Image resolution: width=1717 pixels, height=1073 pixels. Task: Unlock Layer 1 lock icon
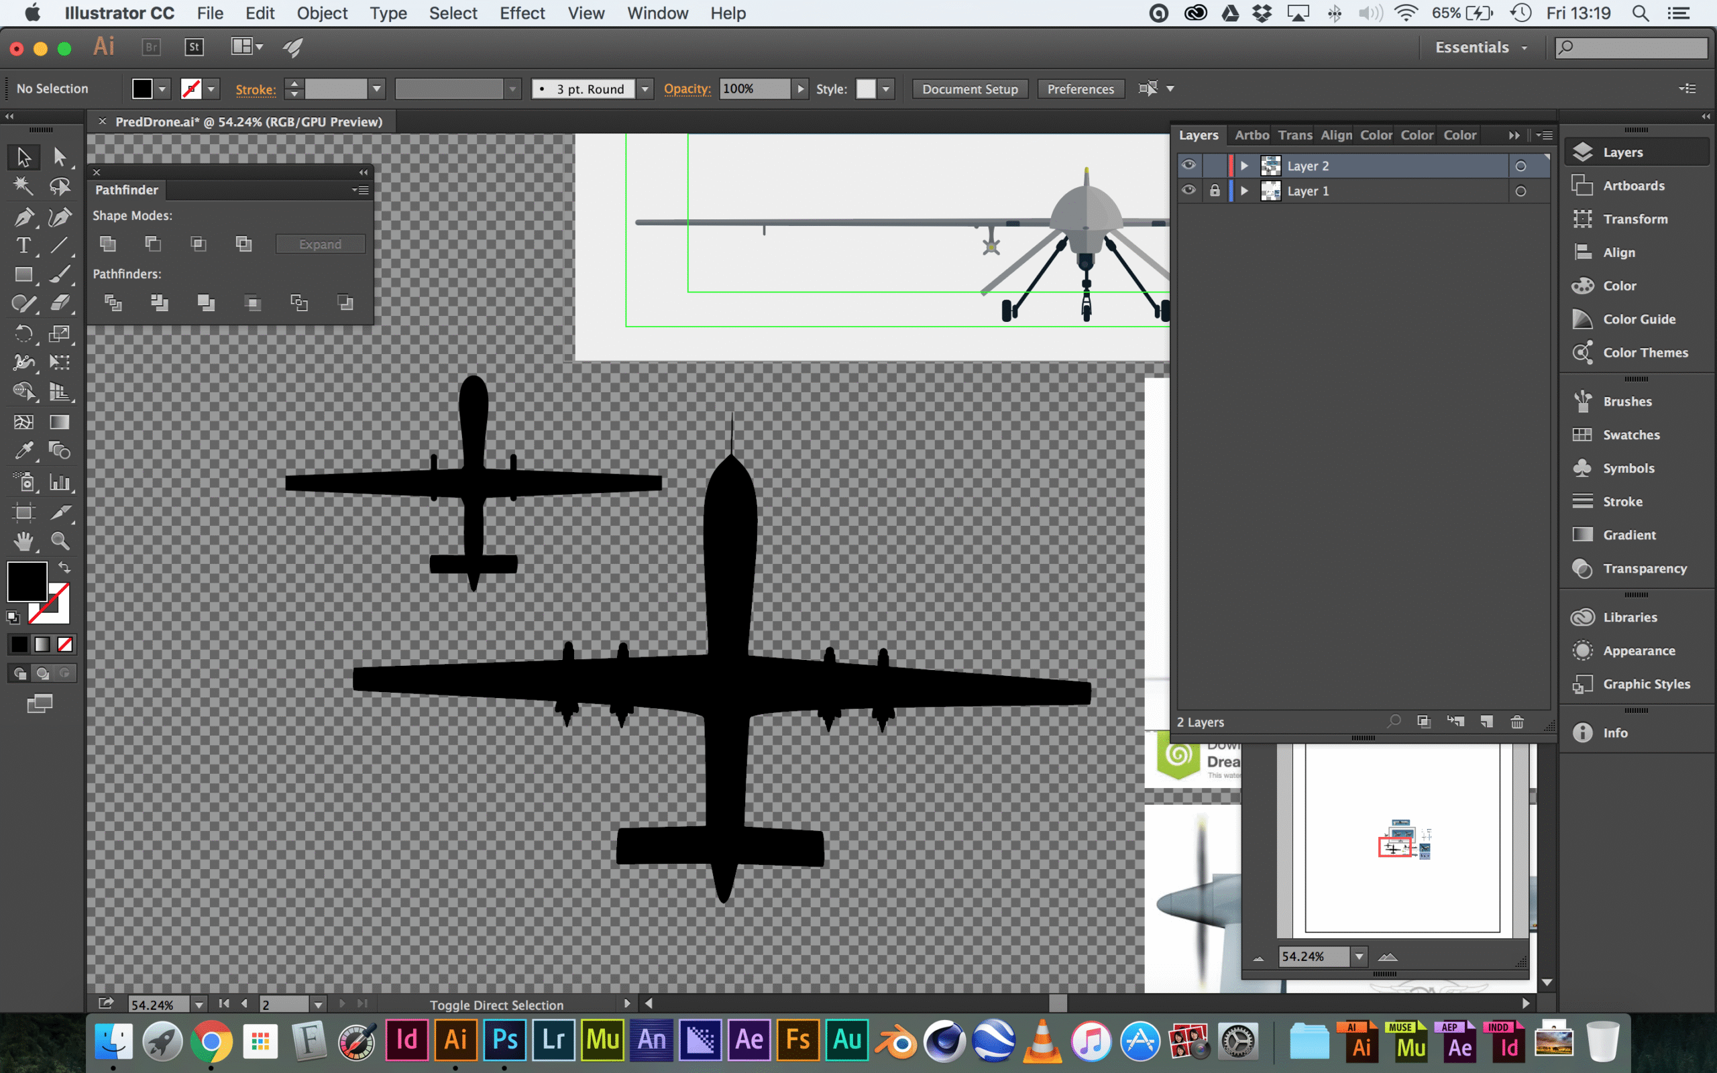(1215, 190)
